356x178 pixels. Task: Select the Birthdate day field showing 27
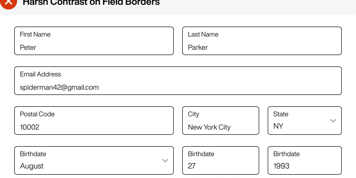[x=221, y=160]
